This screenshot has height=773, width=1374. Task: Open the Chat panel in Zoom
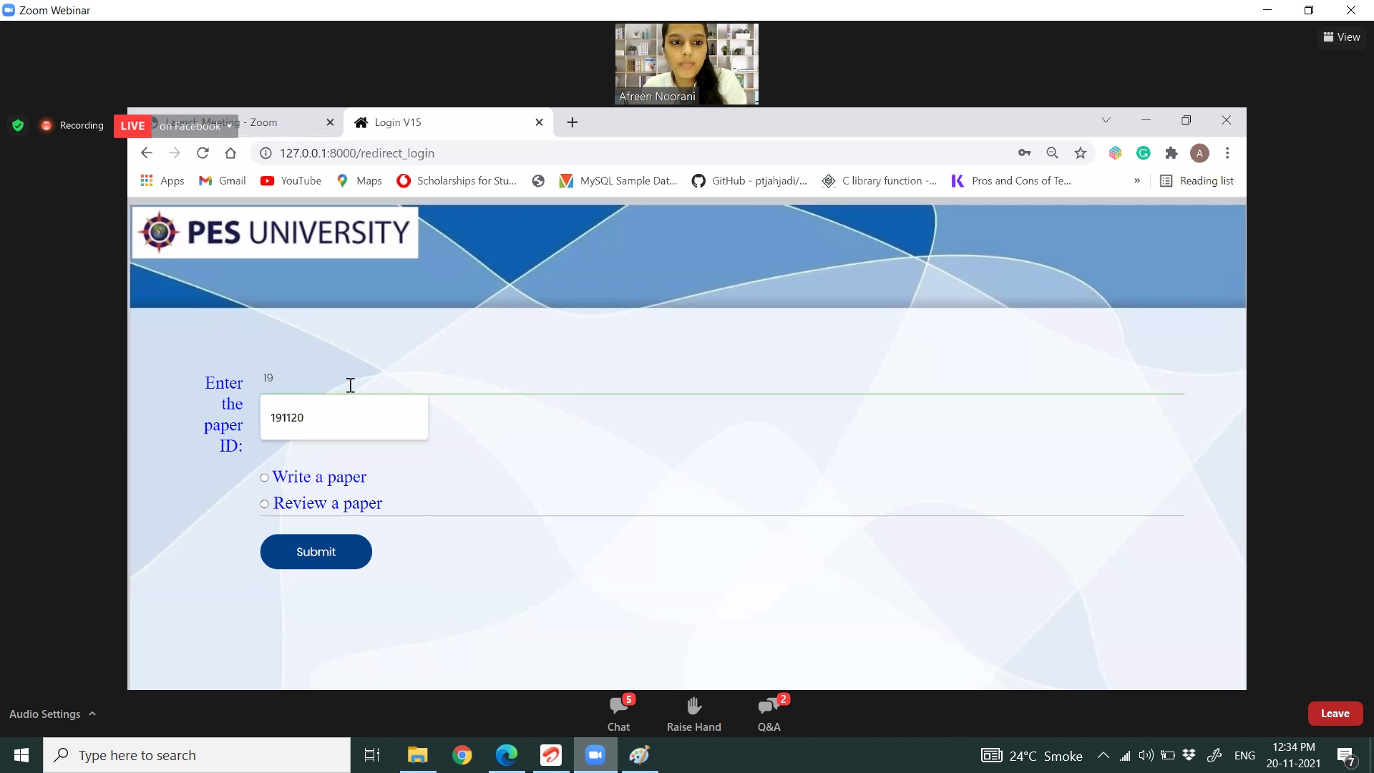point(618,713)
